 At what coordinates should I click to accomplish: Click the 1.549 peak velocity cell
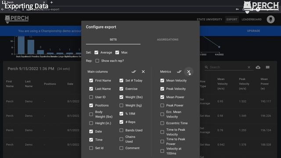coord(242,116)
